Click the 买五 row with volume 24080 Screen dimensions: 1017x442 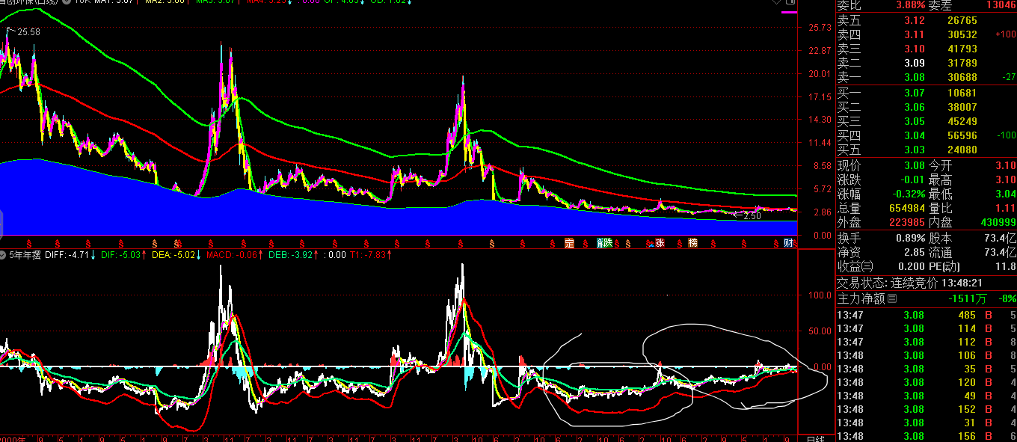point(926,150)
